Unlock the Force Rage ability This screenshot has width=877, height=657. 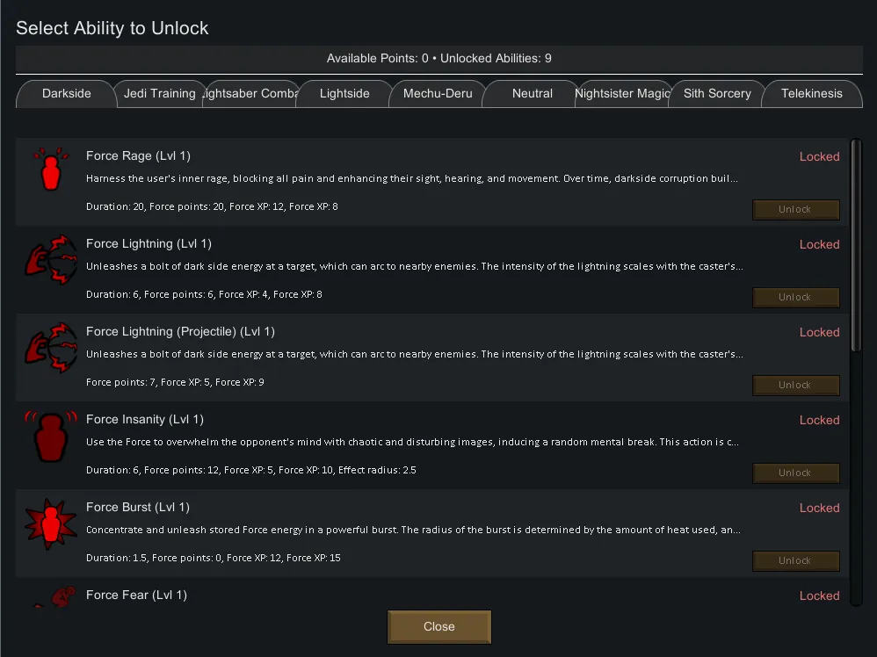(795, 210)
